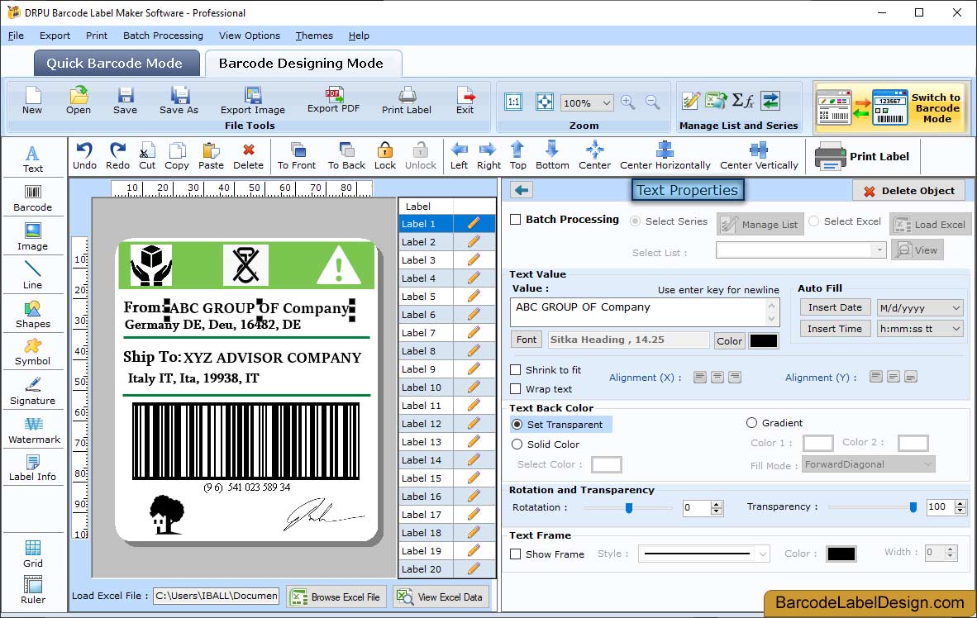This screenshot has height=618, width=977.
Task: Pick the Line drawing tool
Action: [x=32, y=275]
